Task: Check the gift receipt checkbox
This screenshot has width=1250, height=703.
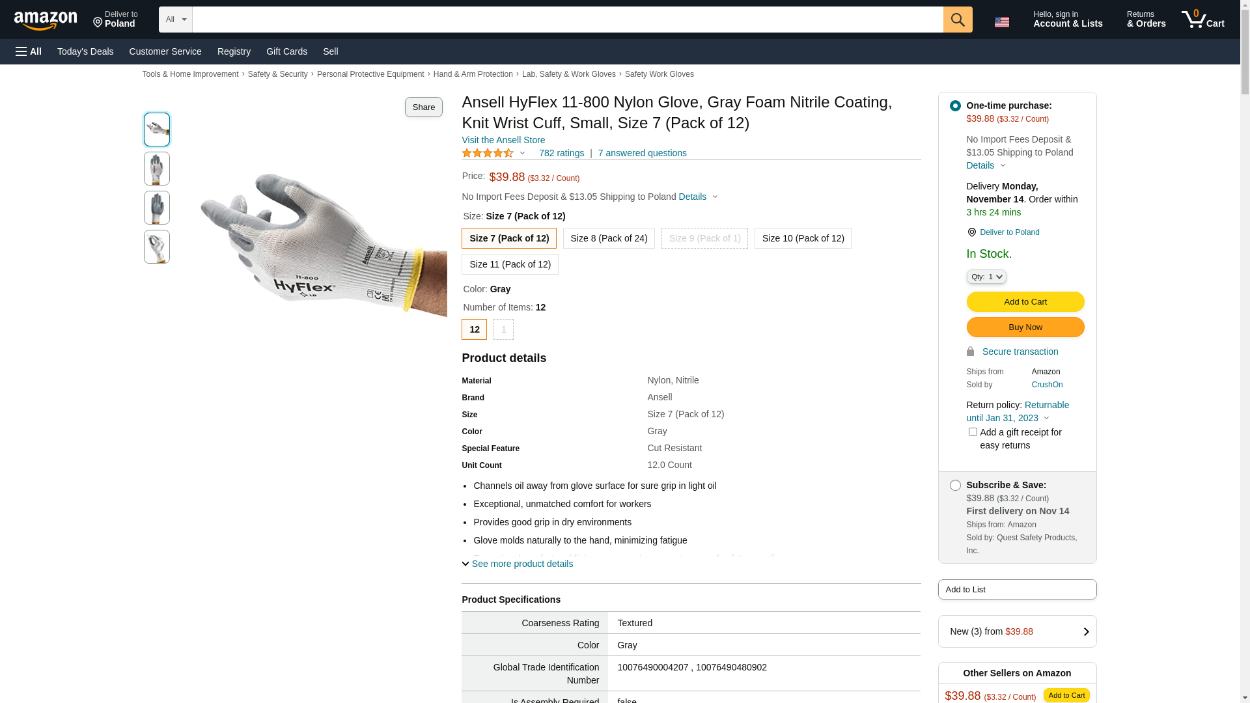Action: pyautogui.click(x=973, y=432)
